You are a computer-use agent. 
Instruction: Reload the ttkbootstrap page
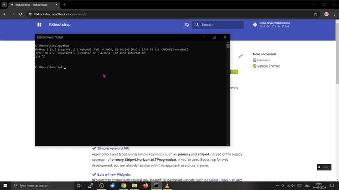coord(21,14)
